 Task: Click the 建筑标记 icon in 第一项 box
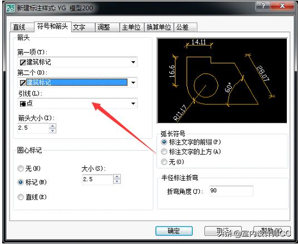pyautogui.click(x=23, y=62)
